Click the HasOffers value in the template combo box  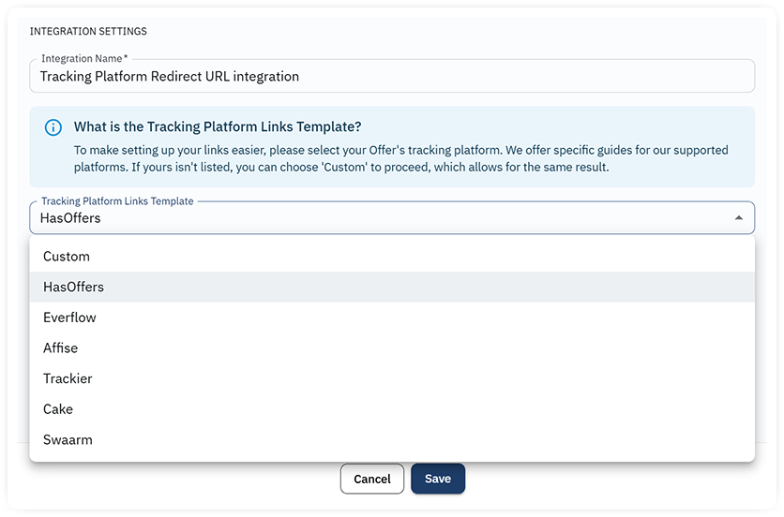pos(70,218)
